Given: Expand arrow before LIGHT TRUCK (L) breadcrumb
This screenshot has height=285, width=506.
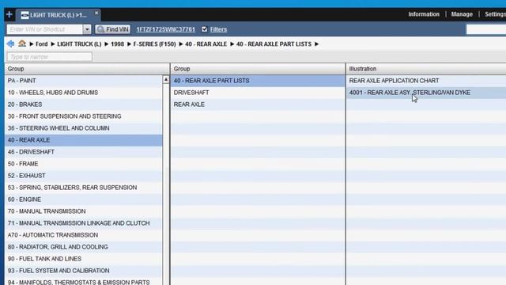Looking at the screenshot, I should pyautogui.click(x=53, y=44).
